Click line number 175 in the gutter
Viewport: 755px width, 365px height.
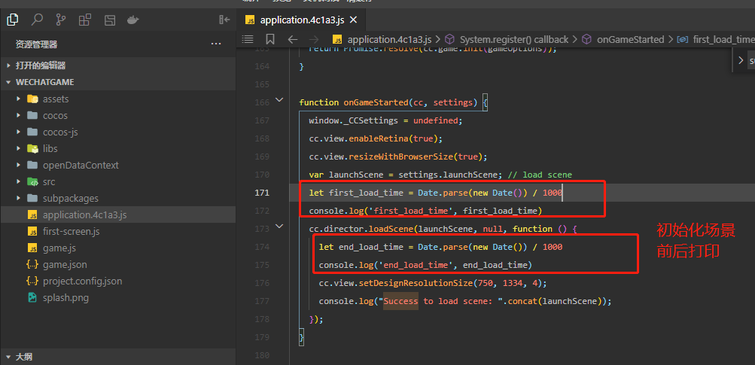coord(262,265)
